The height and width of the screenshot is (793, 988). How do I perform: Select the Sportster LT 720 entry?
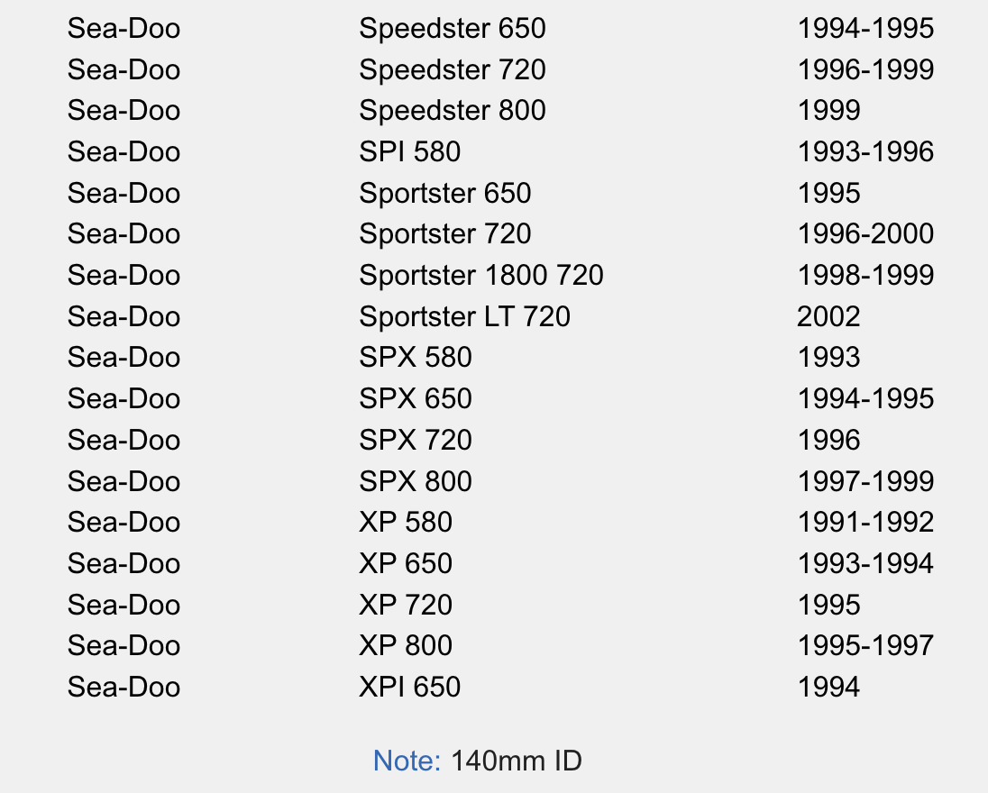(x=464, y=316)
